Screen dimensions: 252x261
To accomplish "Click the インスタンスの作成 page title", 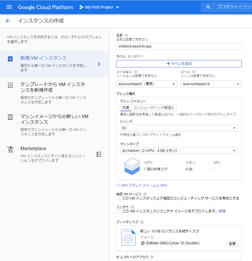I will point(41,21).
